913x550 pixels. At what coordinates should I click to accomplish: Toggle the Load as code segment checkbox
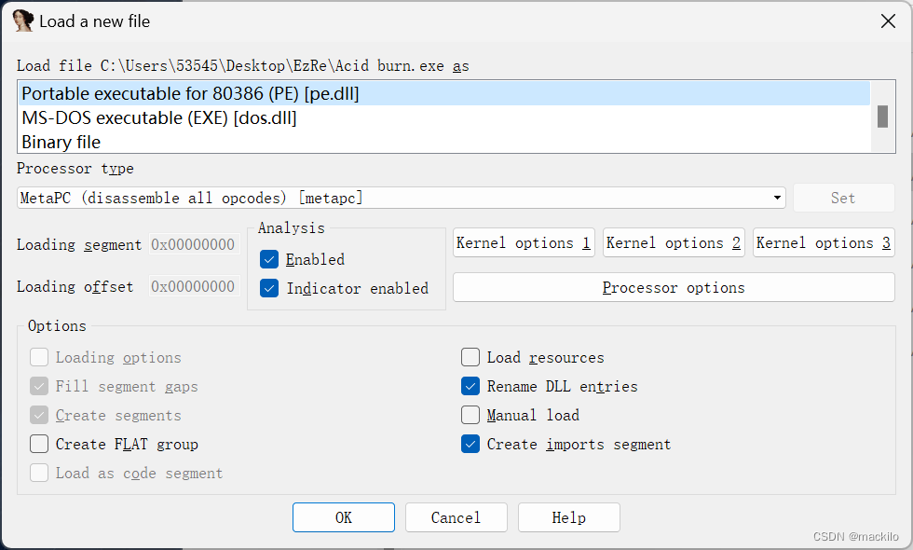[x=39, y=473]
